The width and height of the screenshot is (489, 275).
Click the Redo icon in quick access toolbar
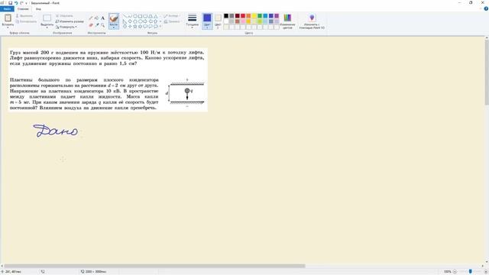(x=21, y=3)
